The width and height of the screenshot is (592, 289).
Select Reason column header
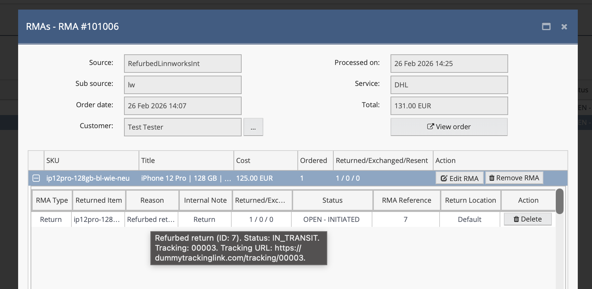152,200
